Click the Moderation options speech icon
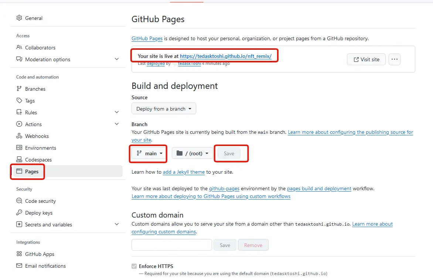 [x=19, y=59]
